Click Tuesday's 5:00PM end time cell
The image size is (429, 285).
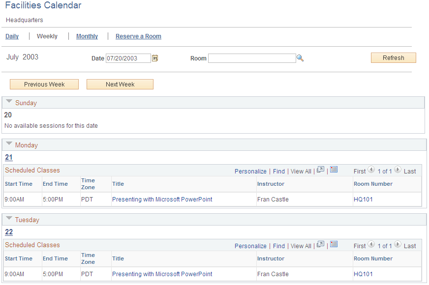coord(53,274)
